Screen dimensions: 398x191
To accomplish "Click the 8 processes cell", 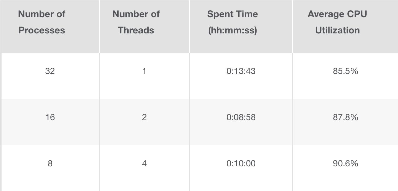I will pos(50,164).
